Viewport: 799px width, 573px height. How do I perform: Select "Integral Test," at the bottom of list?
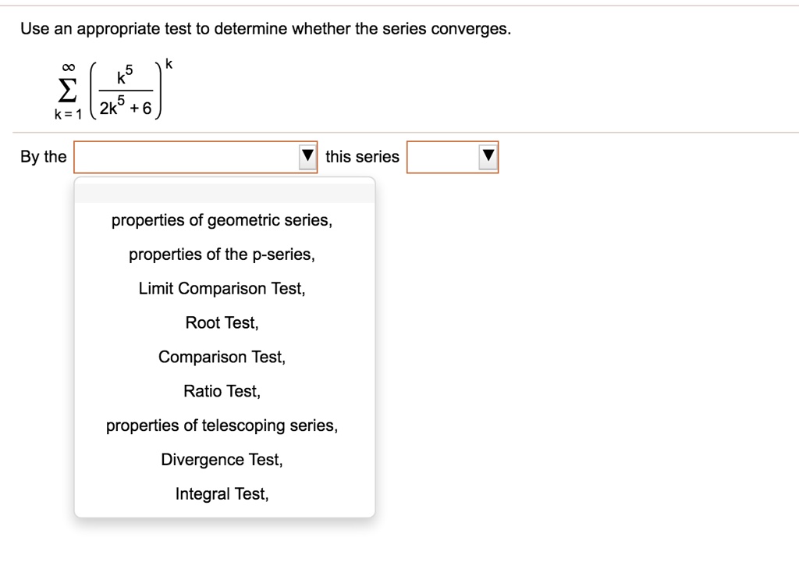click(x=222, y=493)
